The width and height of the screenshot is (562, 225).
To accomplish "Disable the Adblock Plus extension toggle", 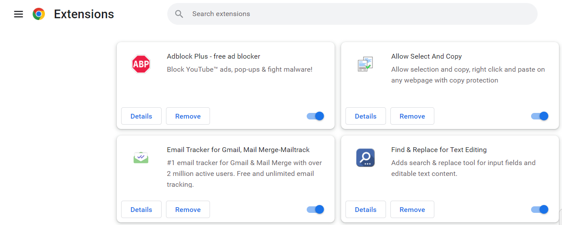I will [x=315, y=116].
